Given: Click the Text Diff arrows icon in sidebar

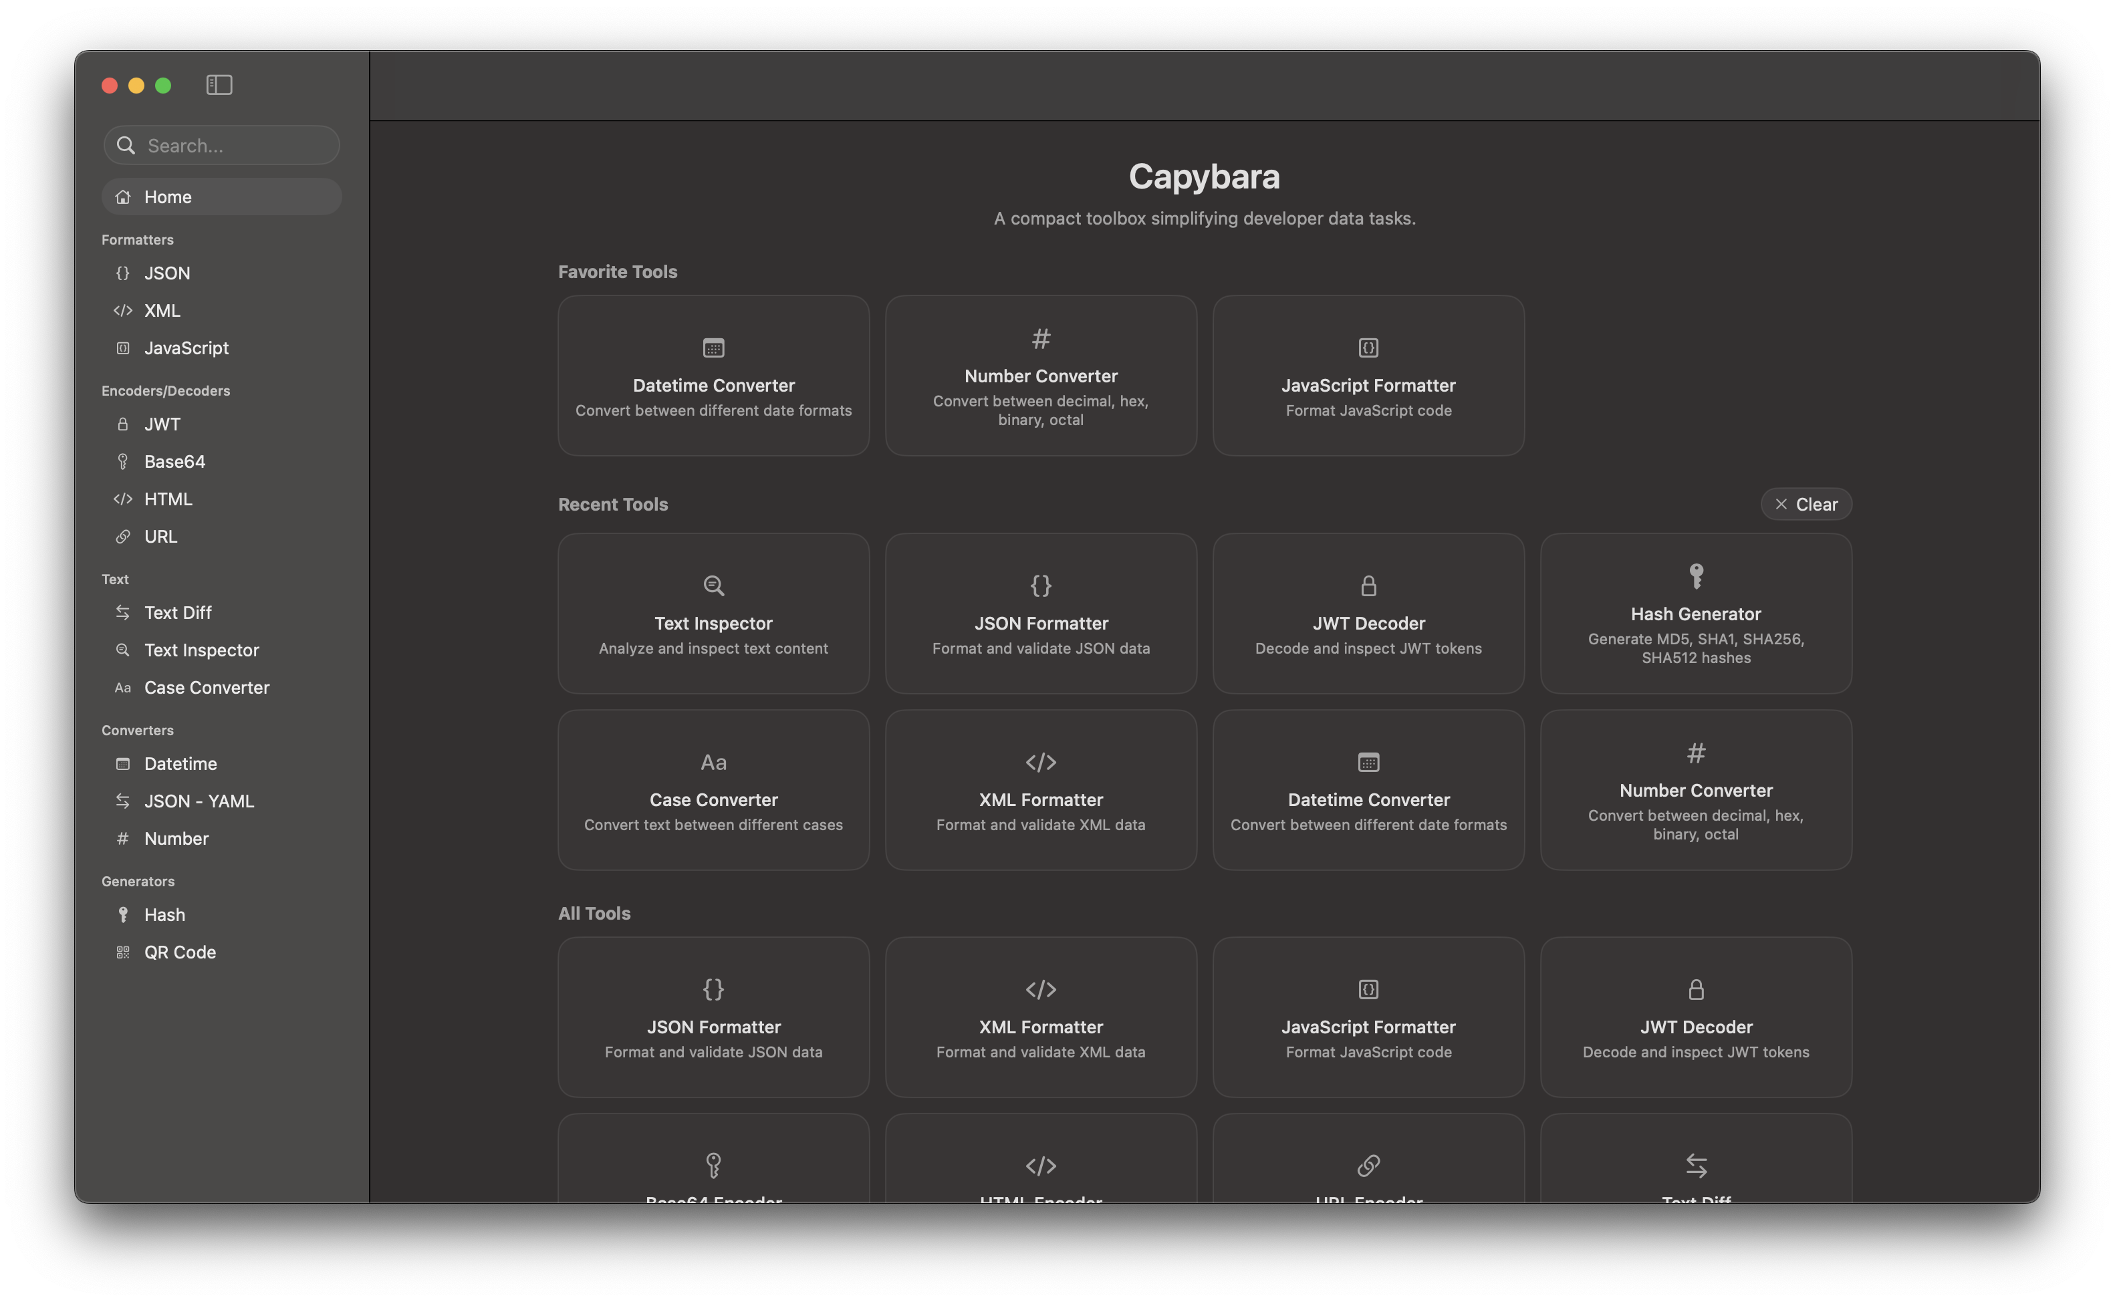Looking at the screenshot, I should click(123, 612).
